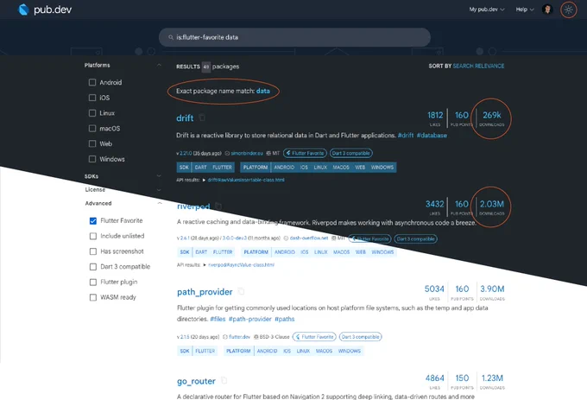Open flutter.dev publisher link
587x400 pixels.
point(239,337)
